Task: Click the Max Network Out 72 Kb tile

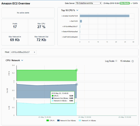Action: click(x=41, y=39)
